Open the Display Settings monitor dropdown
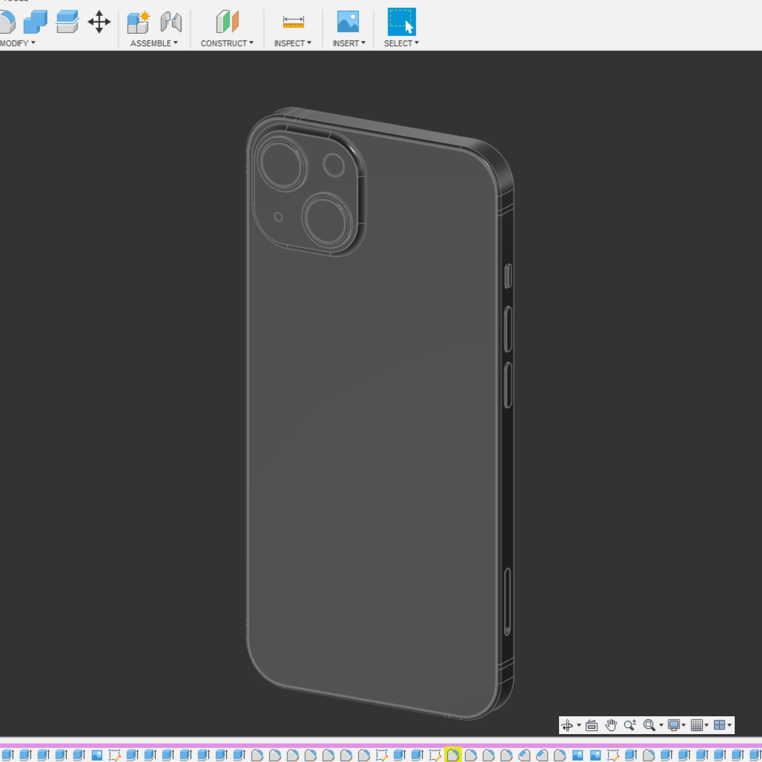Image resolution: width=762 pixels, height=762 pixels. tap(677, 725)
